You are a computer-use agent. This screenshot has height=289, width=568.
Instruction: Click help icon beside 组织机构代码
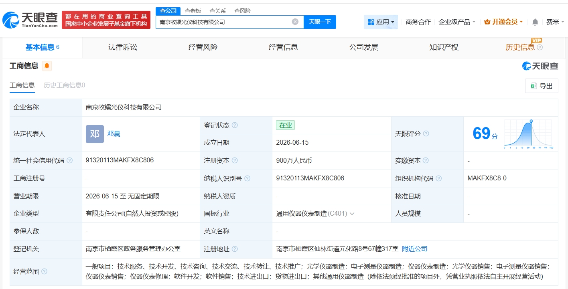pos(439,178)
